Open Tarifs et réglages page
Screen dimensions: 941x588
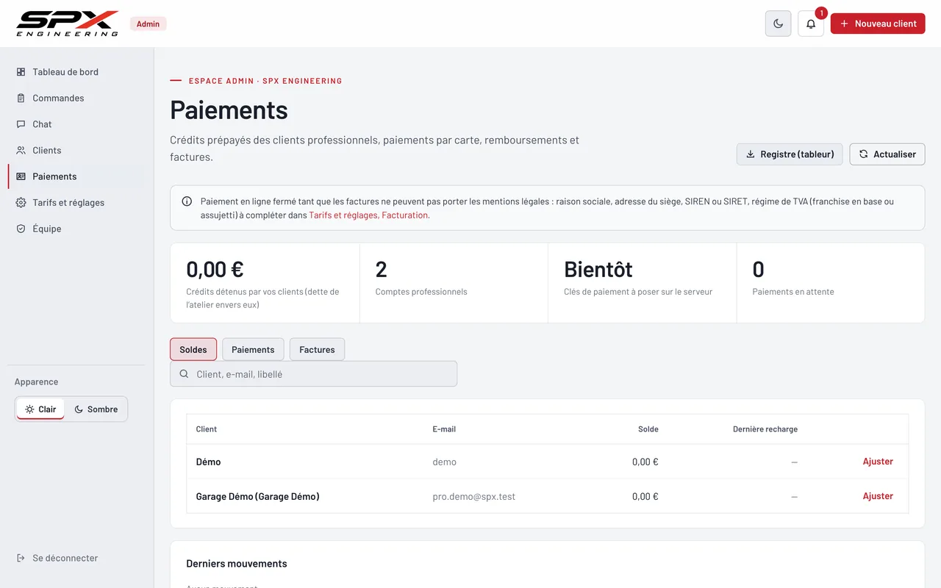pos(76,202)
